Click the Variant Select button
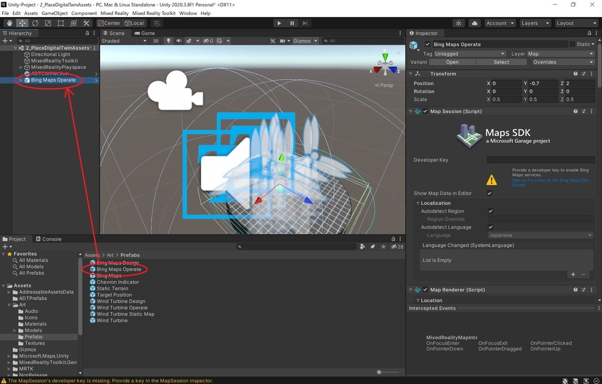602x384 pixels. tap(501, 62)
